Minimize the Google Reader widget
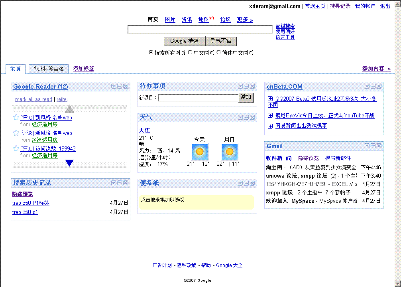Screen dimensions: 401x287 [x=120, y=87]
